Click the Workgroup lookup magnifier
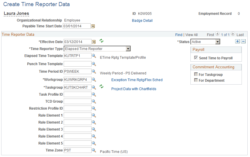This screenshot has height=157, width=250. click(x=94, y=80)
